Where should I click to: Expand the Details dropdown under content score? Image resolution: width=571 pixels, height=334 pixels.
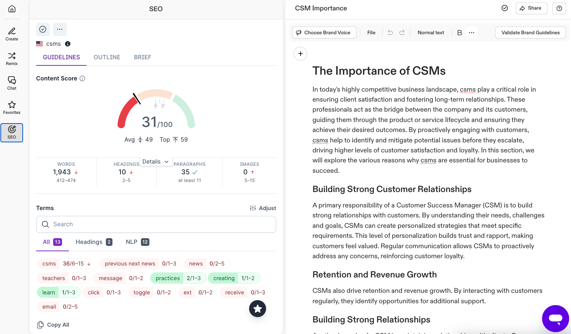156,162
